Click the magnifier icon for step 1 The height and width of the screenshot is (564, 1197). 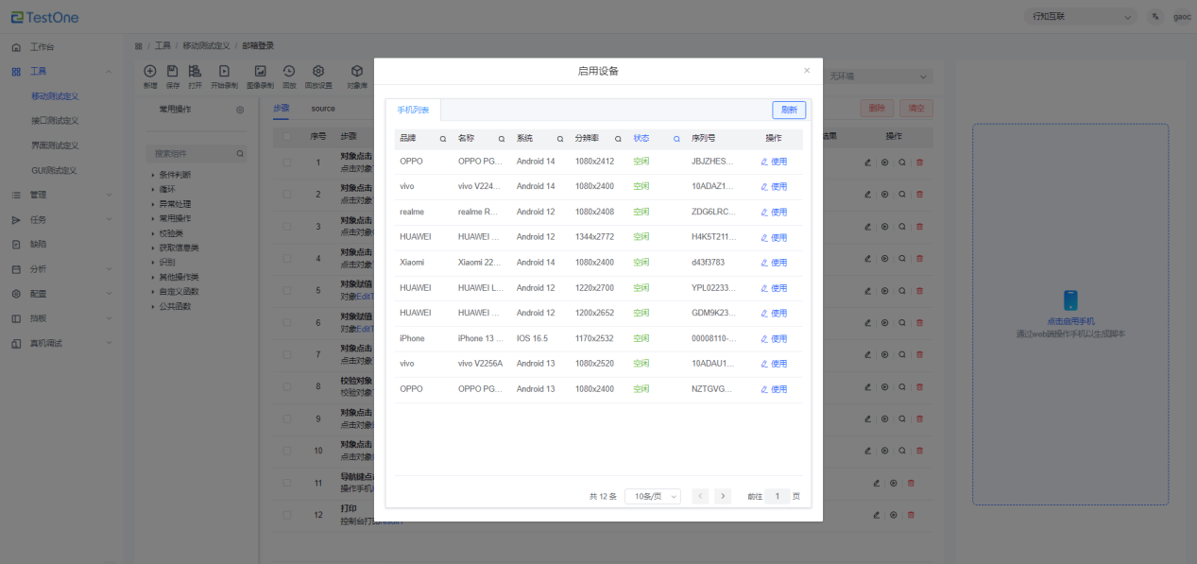(902, 162)
